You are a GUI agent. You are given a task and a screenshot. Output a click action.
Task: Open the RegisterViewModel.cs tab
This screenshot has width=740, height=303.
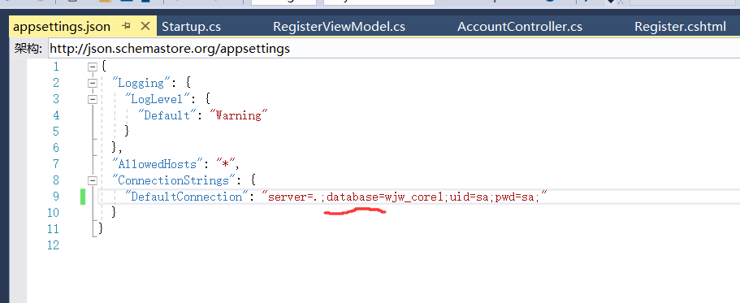pos(339,27)
